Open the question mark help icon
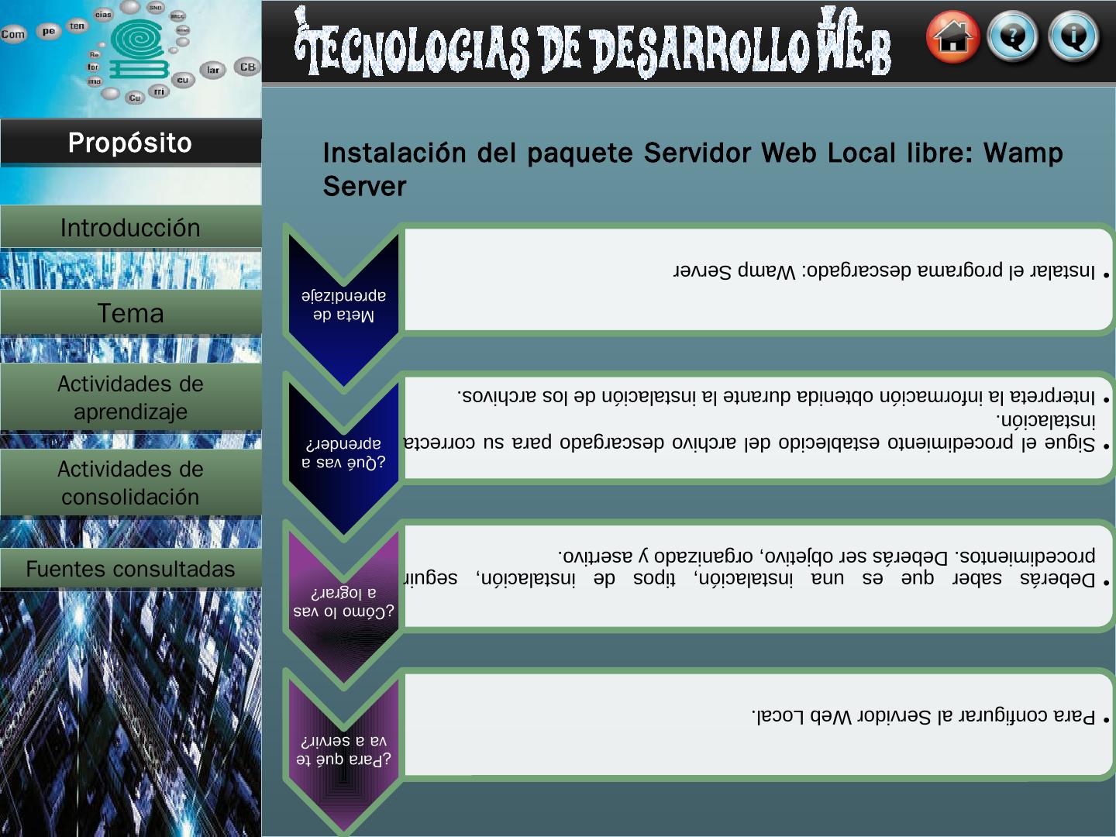 (1013, 36)
